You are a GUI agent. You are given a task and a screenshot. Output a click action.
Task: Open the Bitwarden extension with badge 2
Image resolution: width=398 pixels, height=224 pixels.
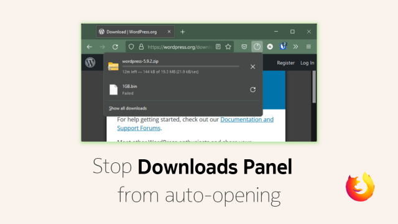[x=283, y=46]
